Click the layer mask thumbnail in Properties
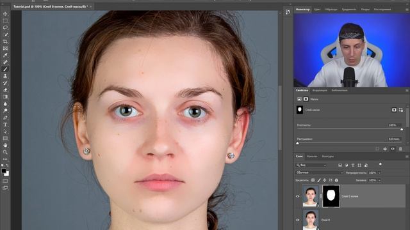Viewport: 410px width, 230px height. 300,110
